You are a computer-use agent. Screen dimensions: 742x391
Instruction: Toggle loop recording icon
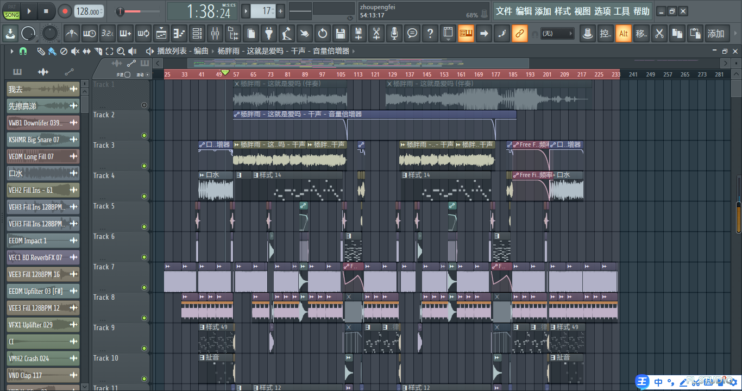coord(143,34)
